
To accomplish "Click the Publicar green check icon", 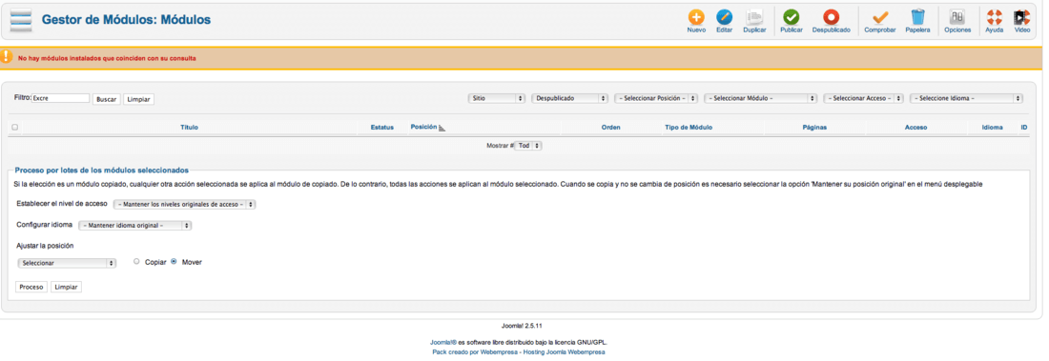I will (792, 17).
